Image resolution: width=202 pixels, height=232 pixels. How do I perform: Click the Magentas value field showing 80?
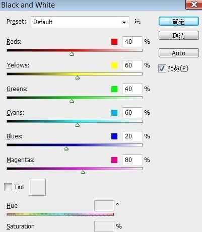[x=132, y=160]
